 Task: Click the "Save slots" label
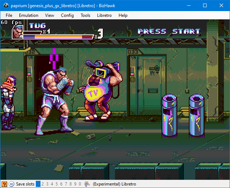click(x=25, y=184)
